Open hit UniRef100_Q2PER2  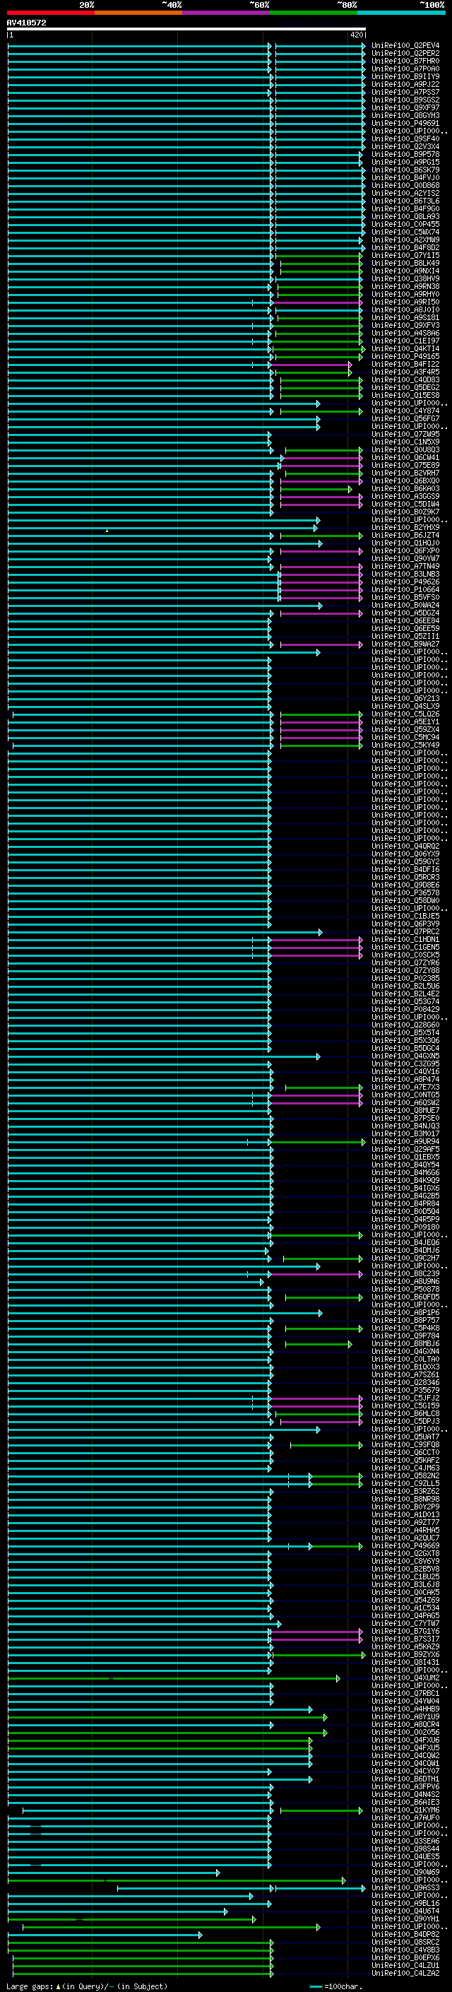[405, 54]
